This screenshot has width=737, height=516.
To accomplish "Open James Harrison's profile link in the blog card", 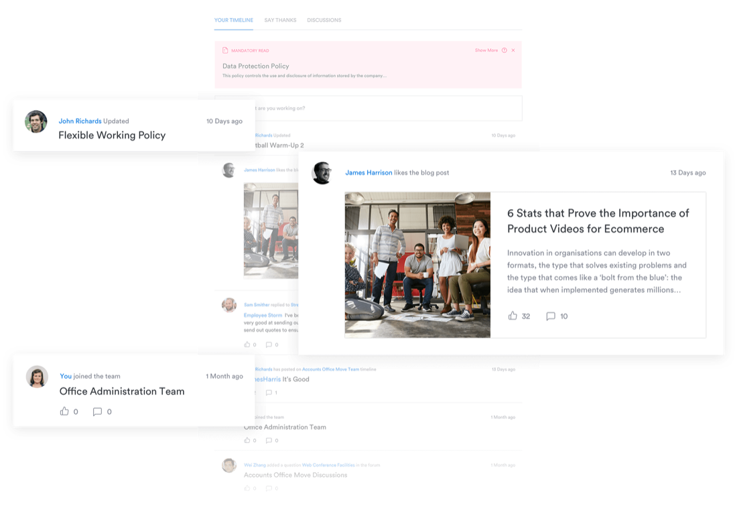I will 368,173.
